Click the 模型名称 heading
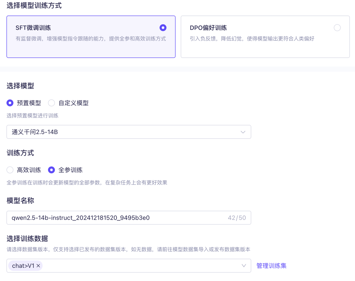This screenshot has width=355, height=281. click(20, 201)
